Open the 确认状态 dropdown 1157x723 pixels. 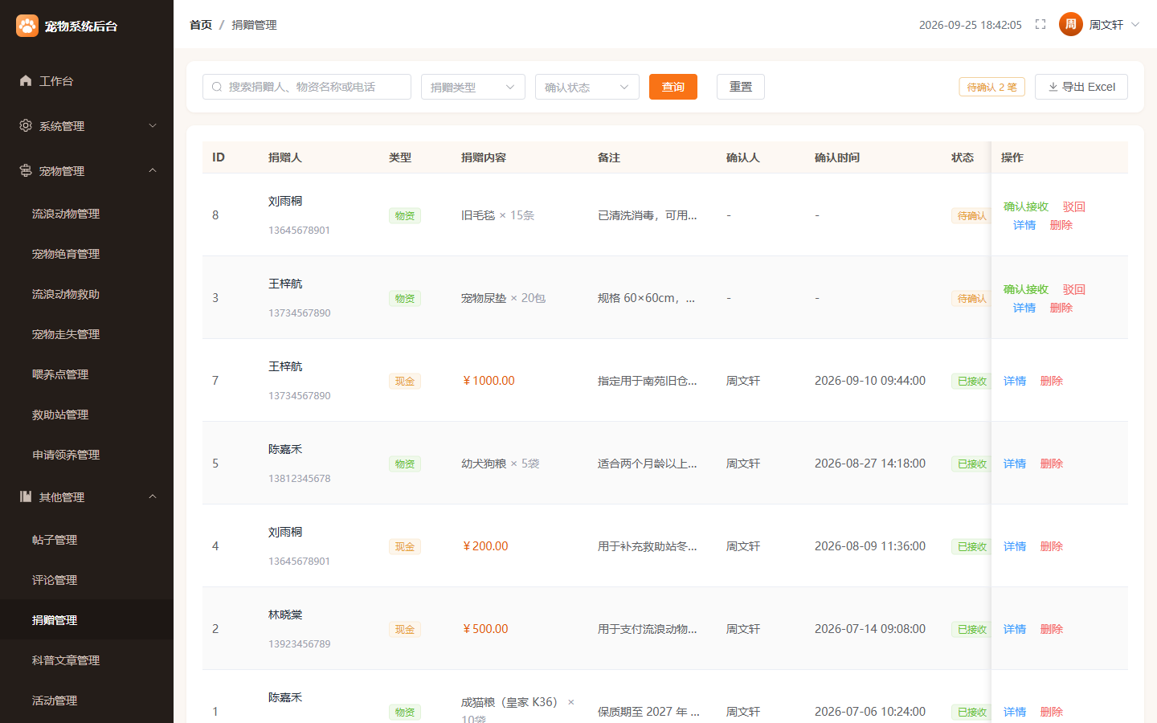pyautogui.click(x=587, y=87)
